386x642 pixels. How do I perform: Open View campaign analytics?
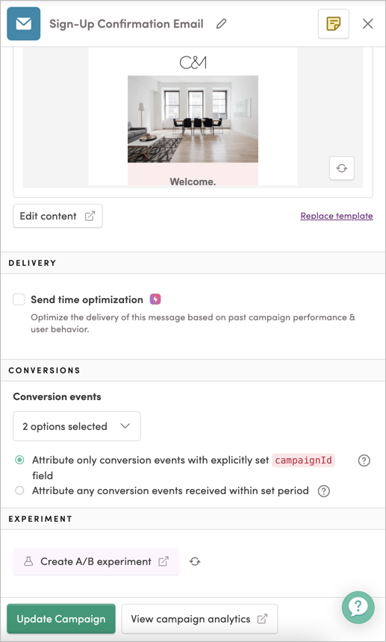199,619
